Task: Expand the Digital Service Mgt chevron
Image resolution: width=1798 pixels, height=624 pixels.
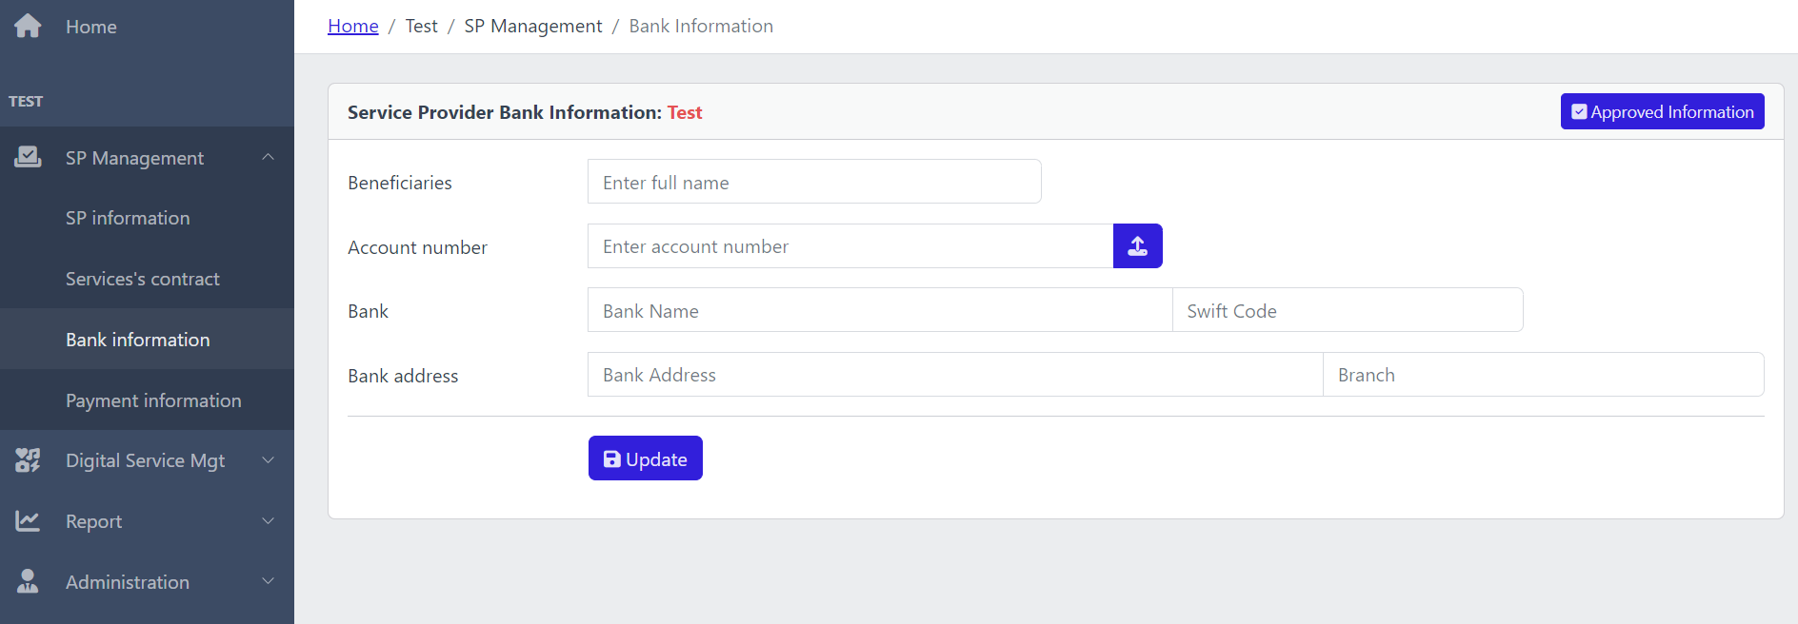Action: [268, 460]
